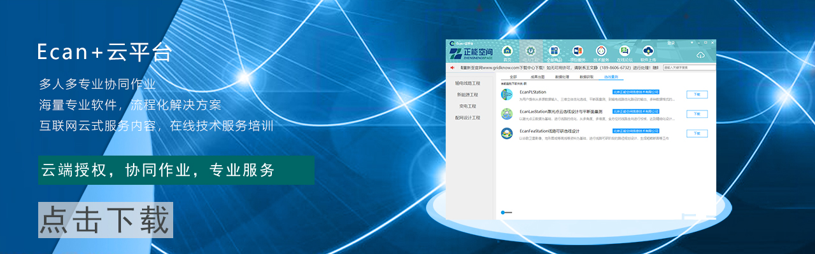Click the 正能空间 logo
The height and width of the screenshot is (254, 815).
[471, 53]
